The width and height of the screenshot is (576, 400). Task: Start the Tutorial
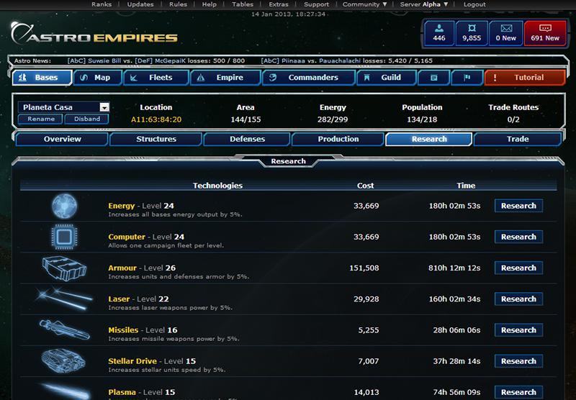[525, 78]
